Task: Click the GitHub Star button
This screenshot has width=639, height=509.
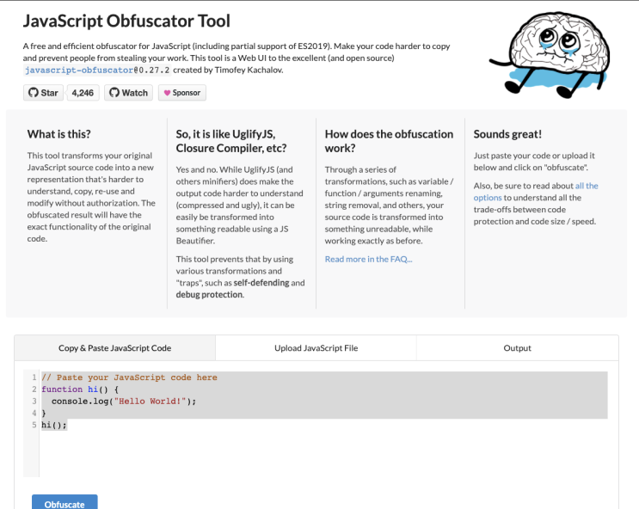Action: (43, 93)
